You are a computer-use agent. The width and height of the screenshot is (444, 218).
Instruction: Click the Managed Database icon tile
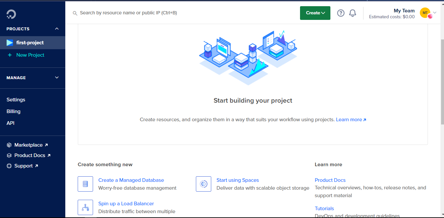point(85,184)
